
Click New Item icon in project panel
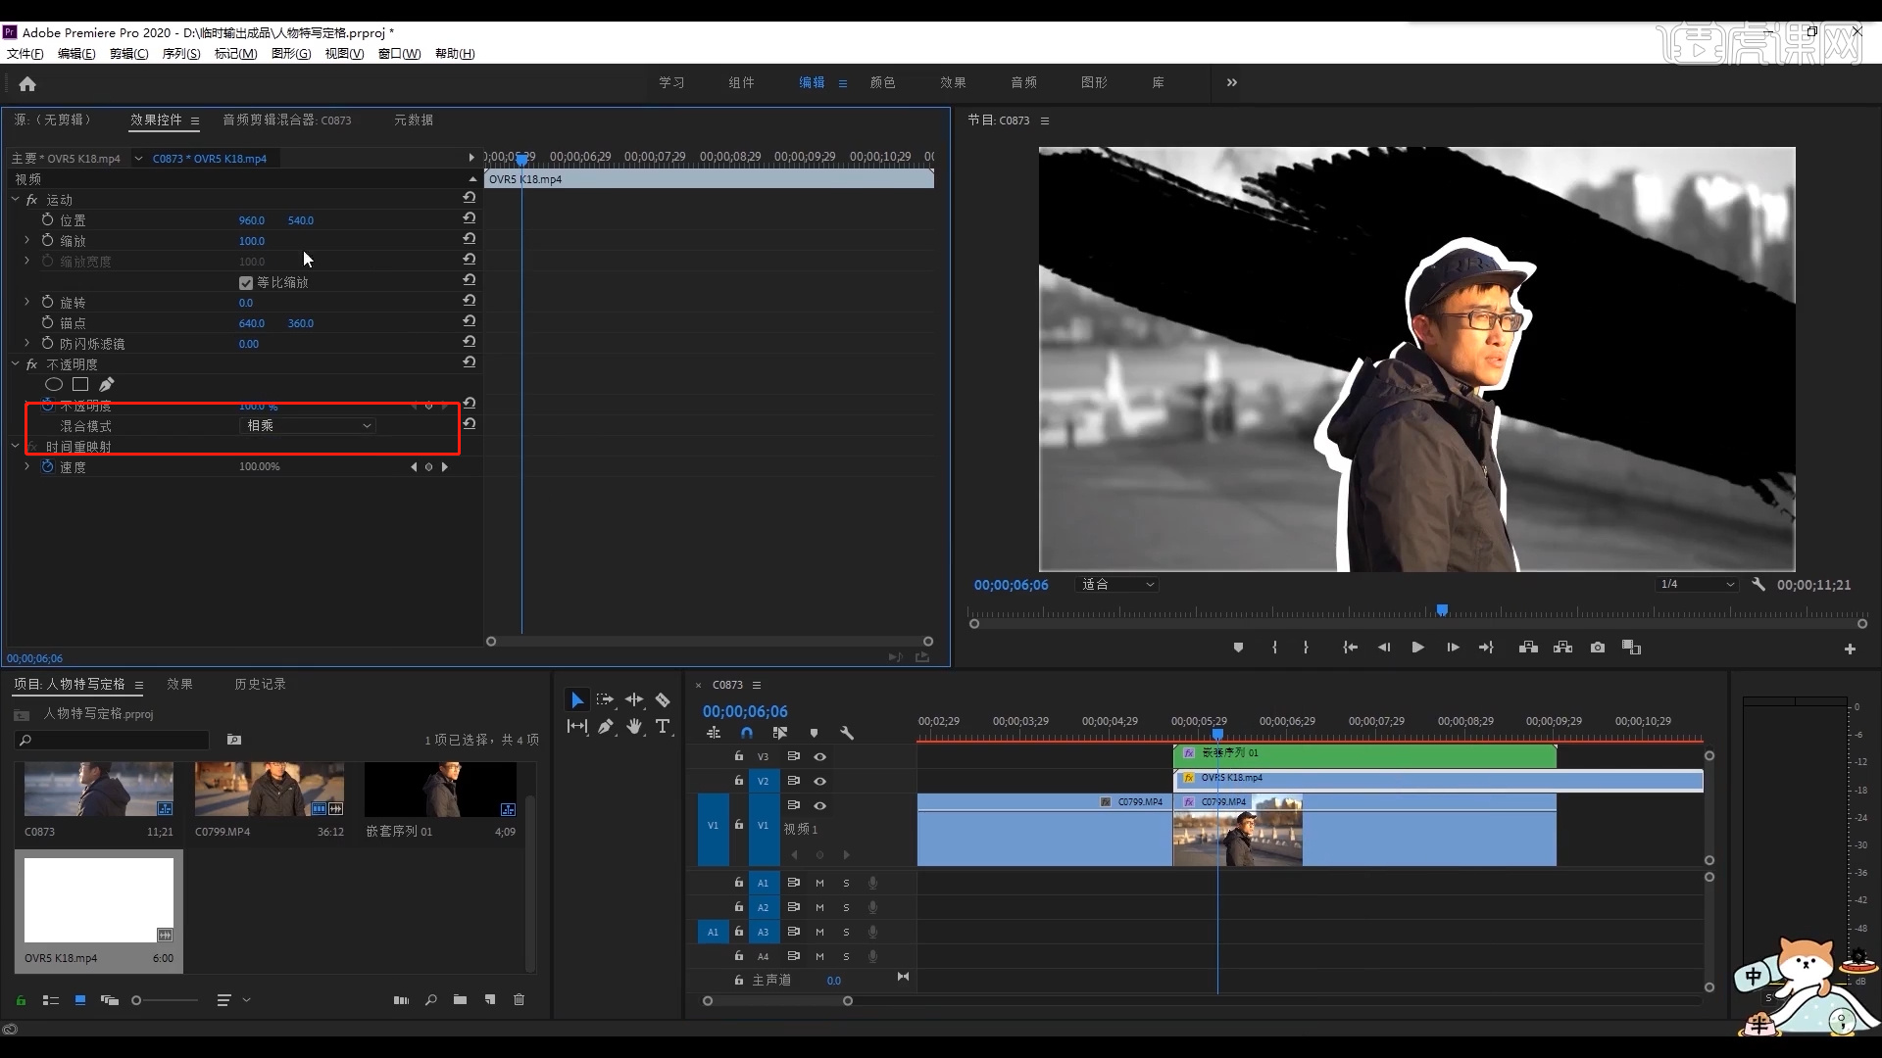[x=489, y=1000]
